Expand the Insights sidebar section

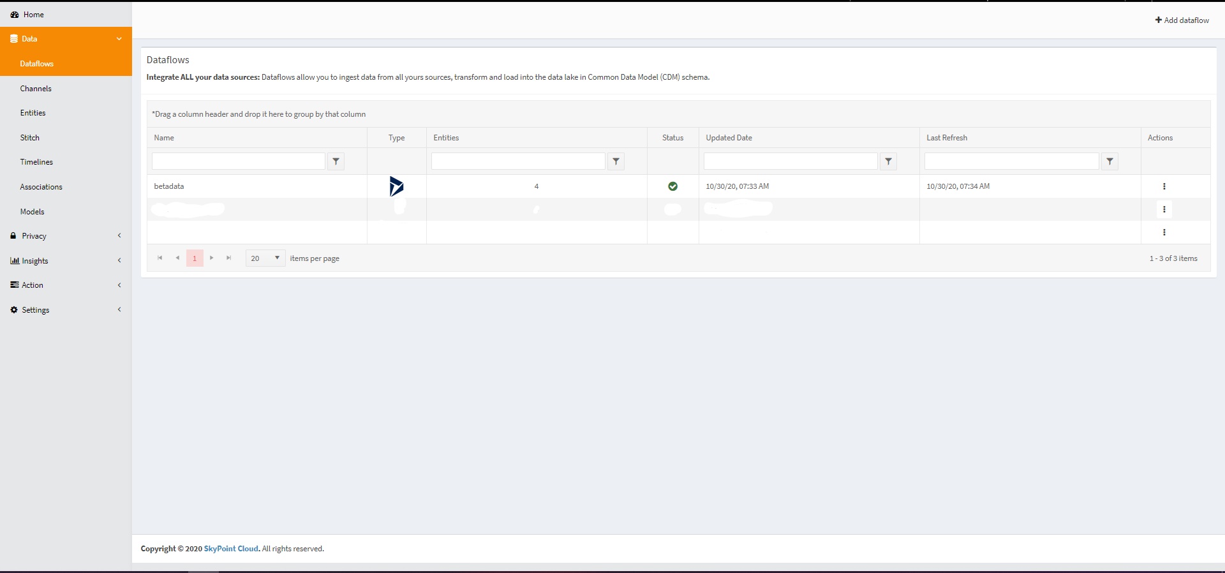[66, 261]
